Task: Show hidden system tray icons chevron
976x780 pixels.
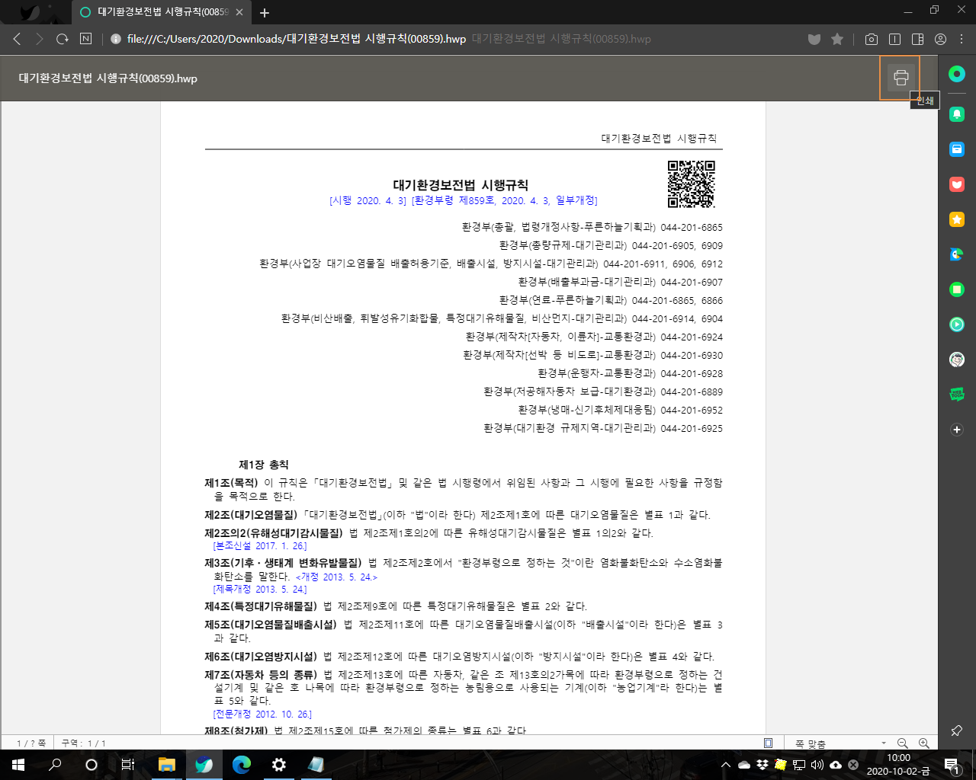Action: pyautogui.click(x=725, y=765)
